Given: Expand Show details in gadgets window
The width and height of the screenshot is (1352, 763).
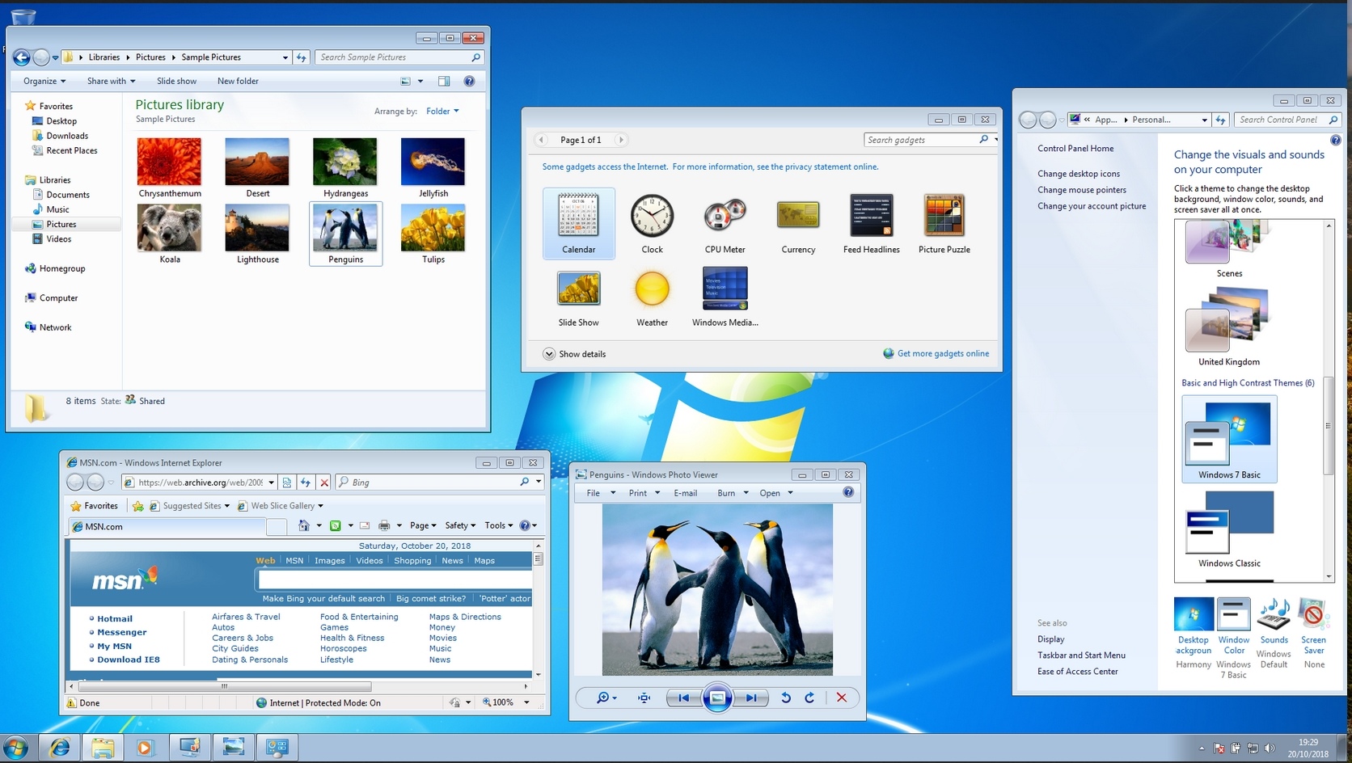Looking at the screenshot, I should (574, 354).
